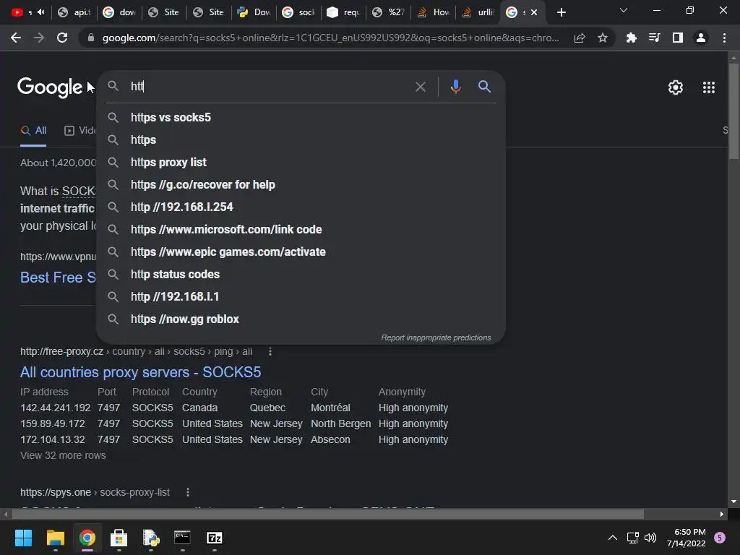This screenshot has width=740, height=555.
Task: Switch to the All results tab
Action: tap(33, 131)
